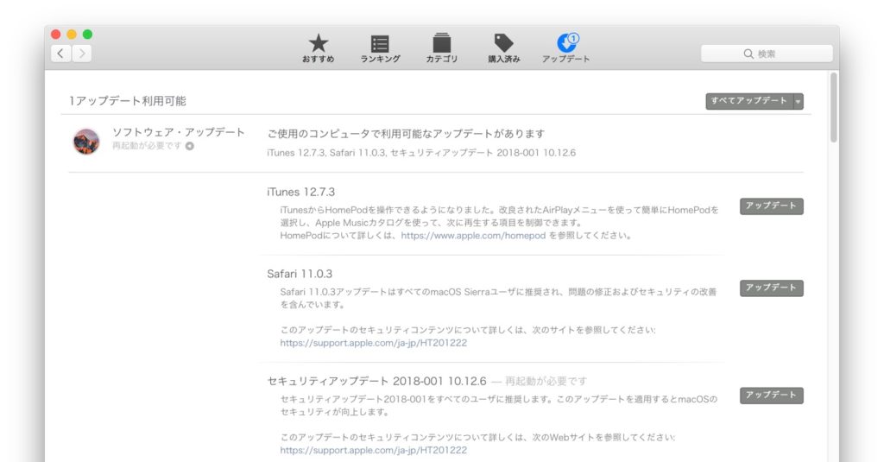The image size is (884, 462).
Task: Go back with the left arrow button
Action: point(61,54)
